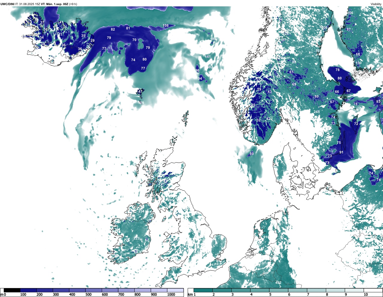The width and height of the screenshot is (383, 297).
Task: Click the '492' value at the map bottom
Action: click(x=278, y=283)
